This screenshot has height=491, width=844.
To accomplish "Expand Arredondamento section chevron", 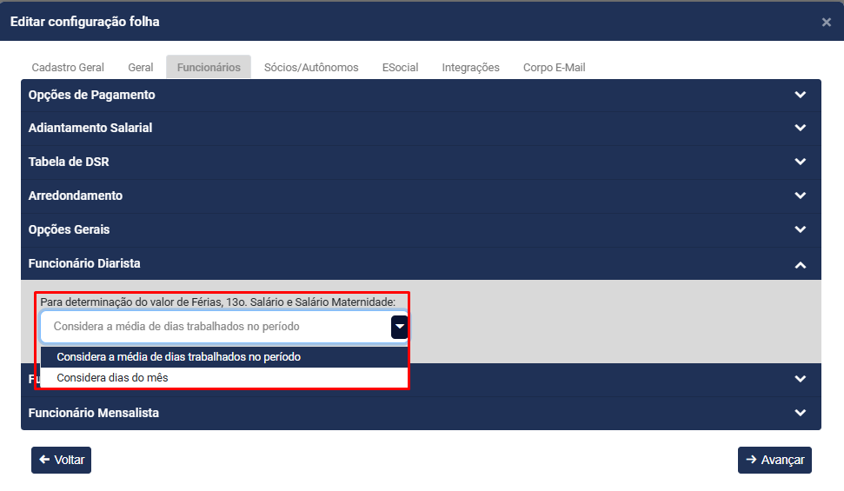I will [x=801, y=196].
